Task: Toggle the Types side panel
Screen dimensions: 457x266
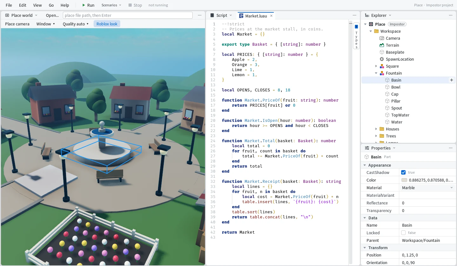Action: [x=356, y=36]
